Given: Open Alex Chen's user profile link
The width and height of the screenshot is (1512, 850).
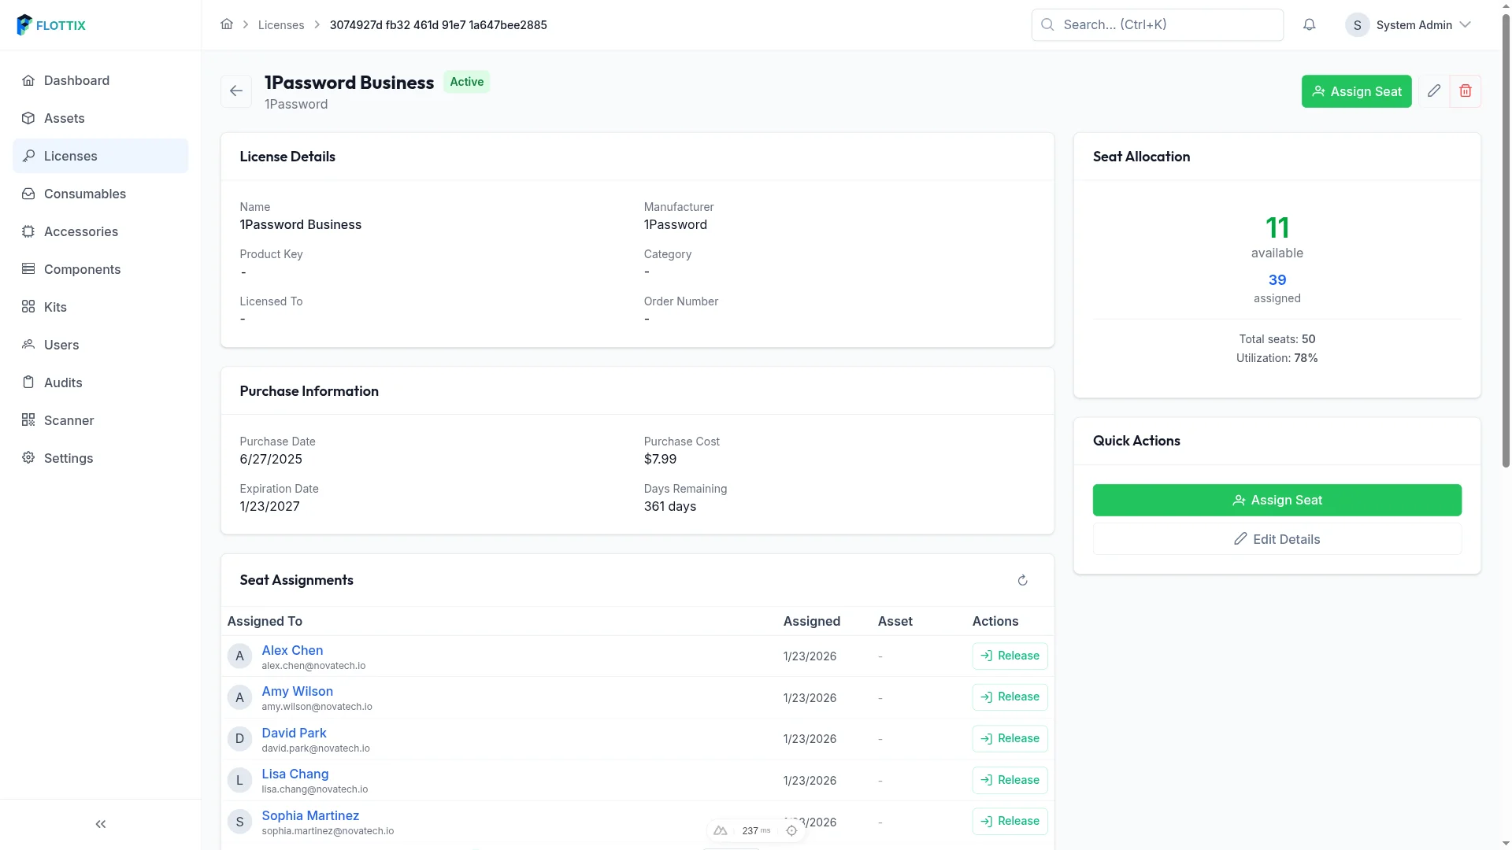Looking at the screenshot, I should (292, 650).
